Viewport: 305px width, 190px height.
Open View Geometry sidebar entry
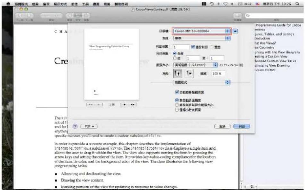click(x=265, y=47)
